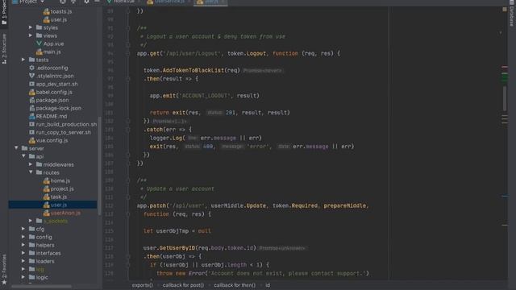Screen dimensions: 516x290
Task: Open run_build_production.sh script
Action: coord(63,124)
